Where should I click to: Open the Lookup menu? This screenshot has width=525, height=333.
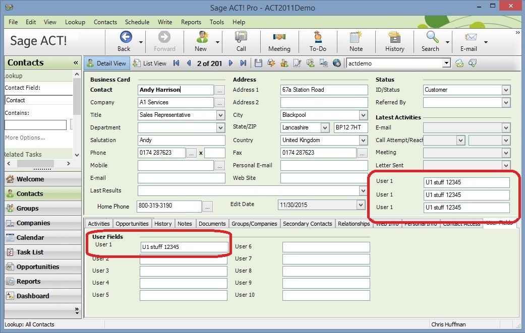click(75, 22)
